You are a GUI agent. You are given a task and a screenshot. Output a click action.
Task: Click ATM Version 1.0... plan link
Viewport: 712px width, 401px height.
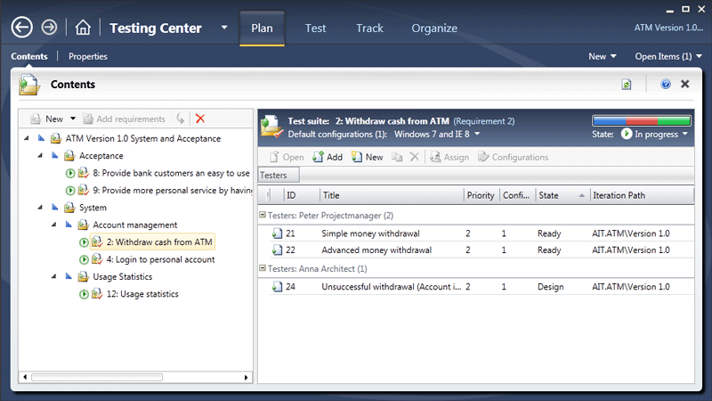(668, 28)
